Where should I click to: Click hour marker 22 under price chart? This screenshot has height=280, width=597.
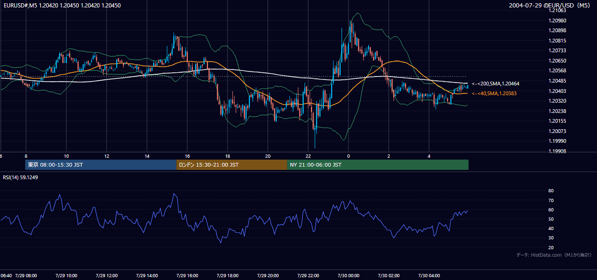(x=308, y=156)
